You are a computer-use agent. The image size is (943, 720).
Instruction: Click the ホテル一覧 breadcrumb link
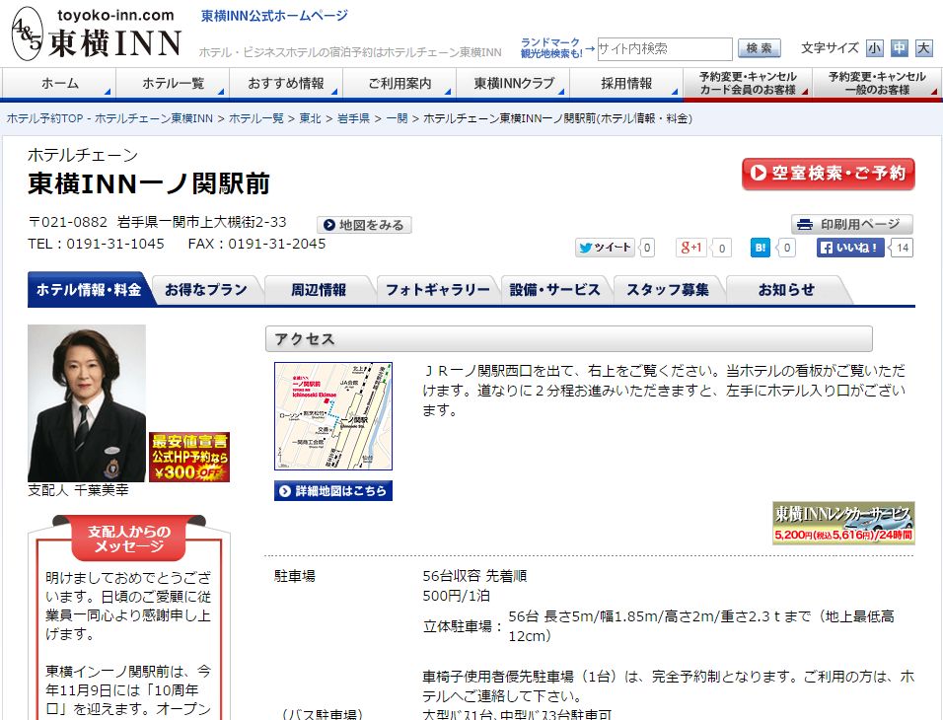click(x=256, y=118)
